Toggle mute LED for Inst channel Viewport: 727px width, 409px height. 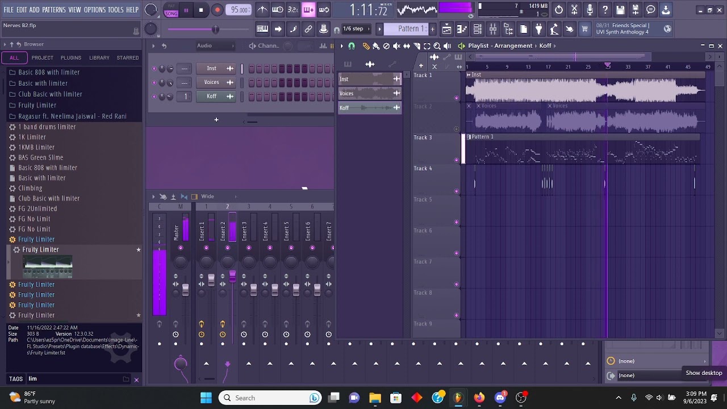click(153, 69)
